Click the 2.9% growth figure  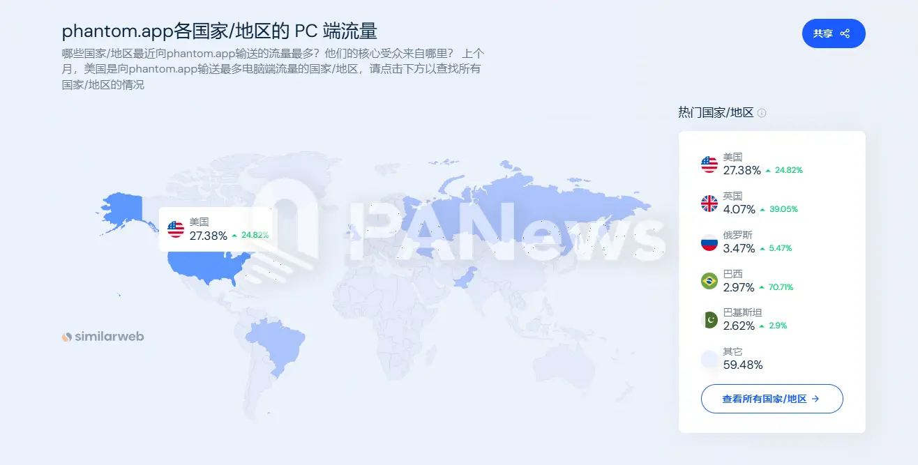pyautogui.click(x=778, y=326)
